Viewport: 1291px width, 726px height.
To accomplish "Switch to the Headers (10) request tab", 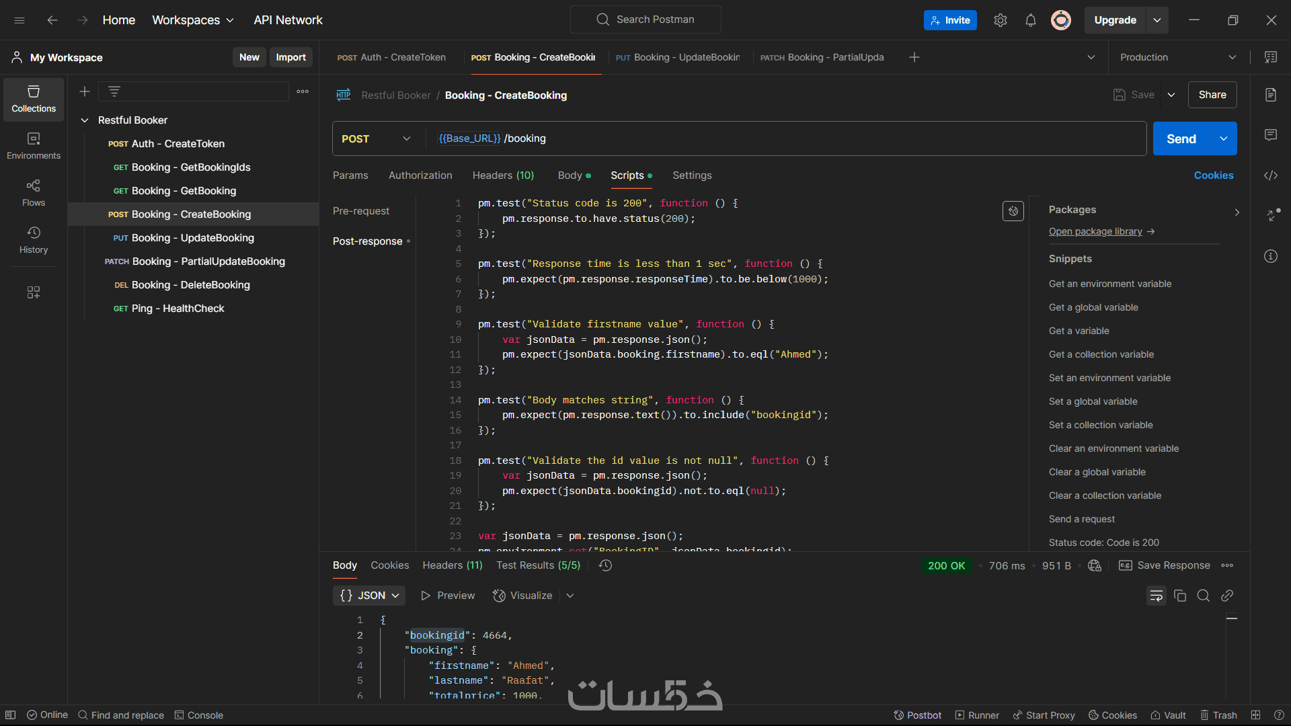I will click(503, 175).
